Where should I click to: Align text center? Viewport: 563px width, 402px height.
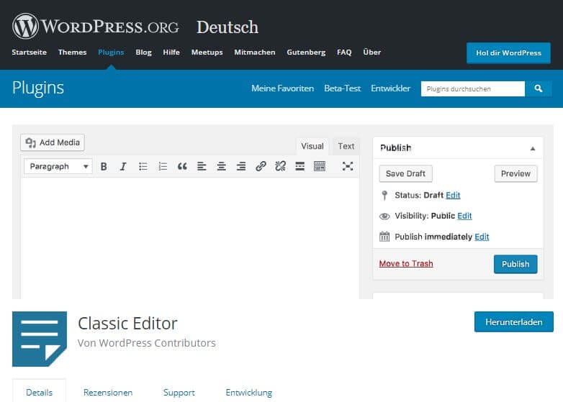(x=222, y=166)
